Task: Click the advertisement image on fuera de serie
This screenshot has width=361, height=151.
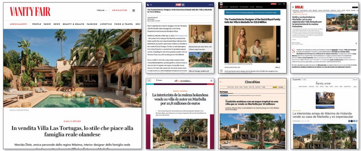Action: (x=325, y=98)
